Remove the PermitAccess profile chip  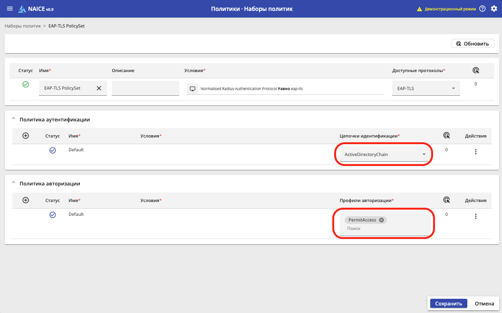[381, 220]
